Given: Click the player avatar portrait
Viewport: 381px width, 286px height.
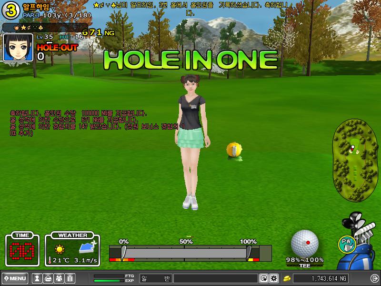Looking at the screenshot, I should pos(18,47).
